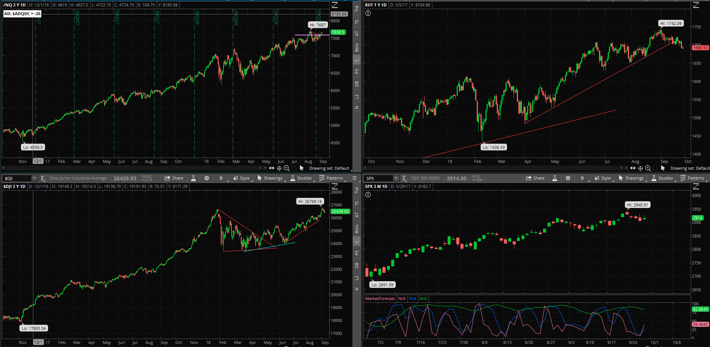Click the price axis scale icon on RUT chart

[x=696, y=5]
